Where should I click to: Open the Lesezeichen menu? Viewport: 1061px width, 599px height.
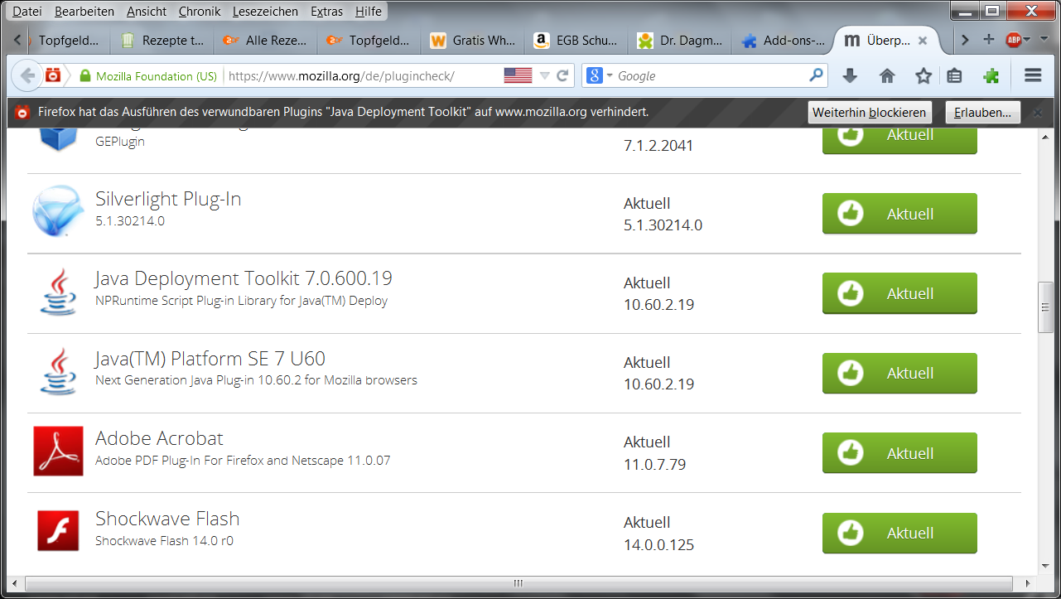click(265, 12)
